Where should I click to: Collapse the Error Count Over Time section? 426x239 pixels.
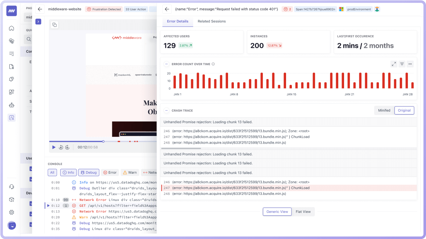tap(166, 64)
